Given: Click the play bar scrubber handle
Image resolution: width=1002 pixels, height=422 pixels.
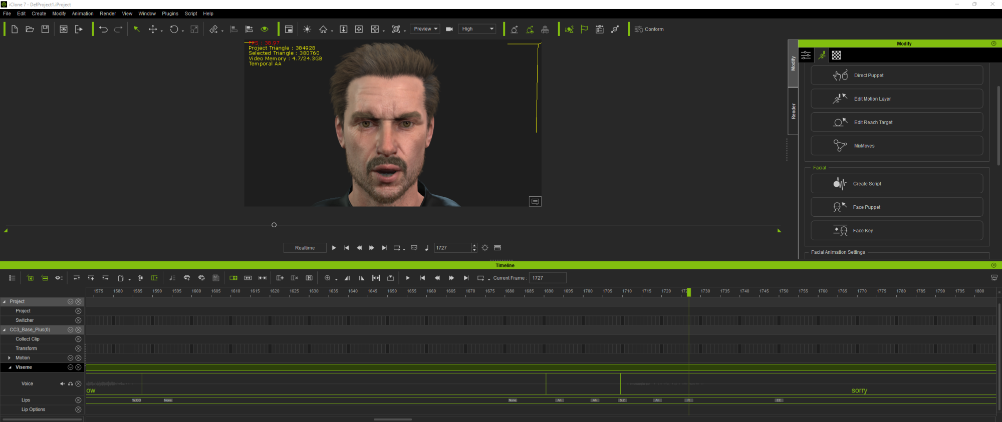Looking at the screenshot, I should coord(274,225).
